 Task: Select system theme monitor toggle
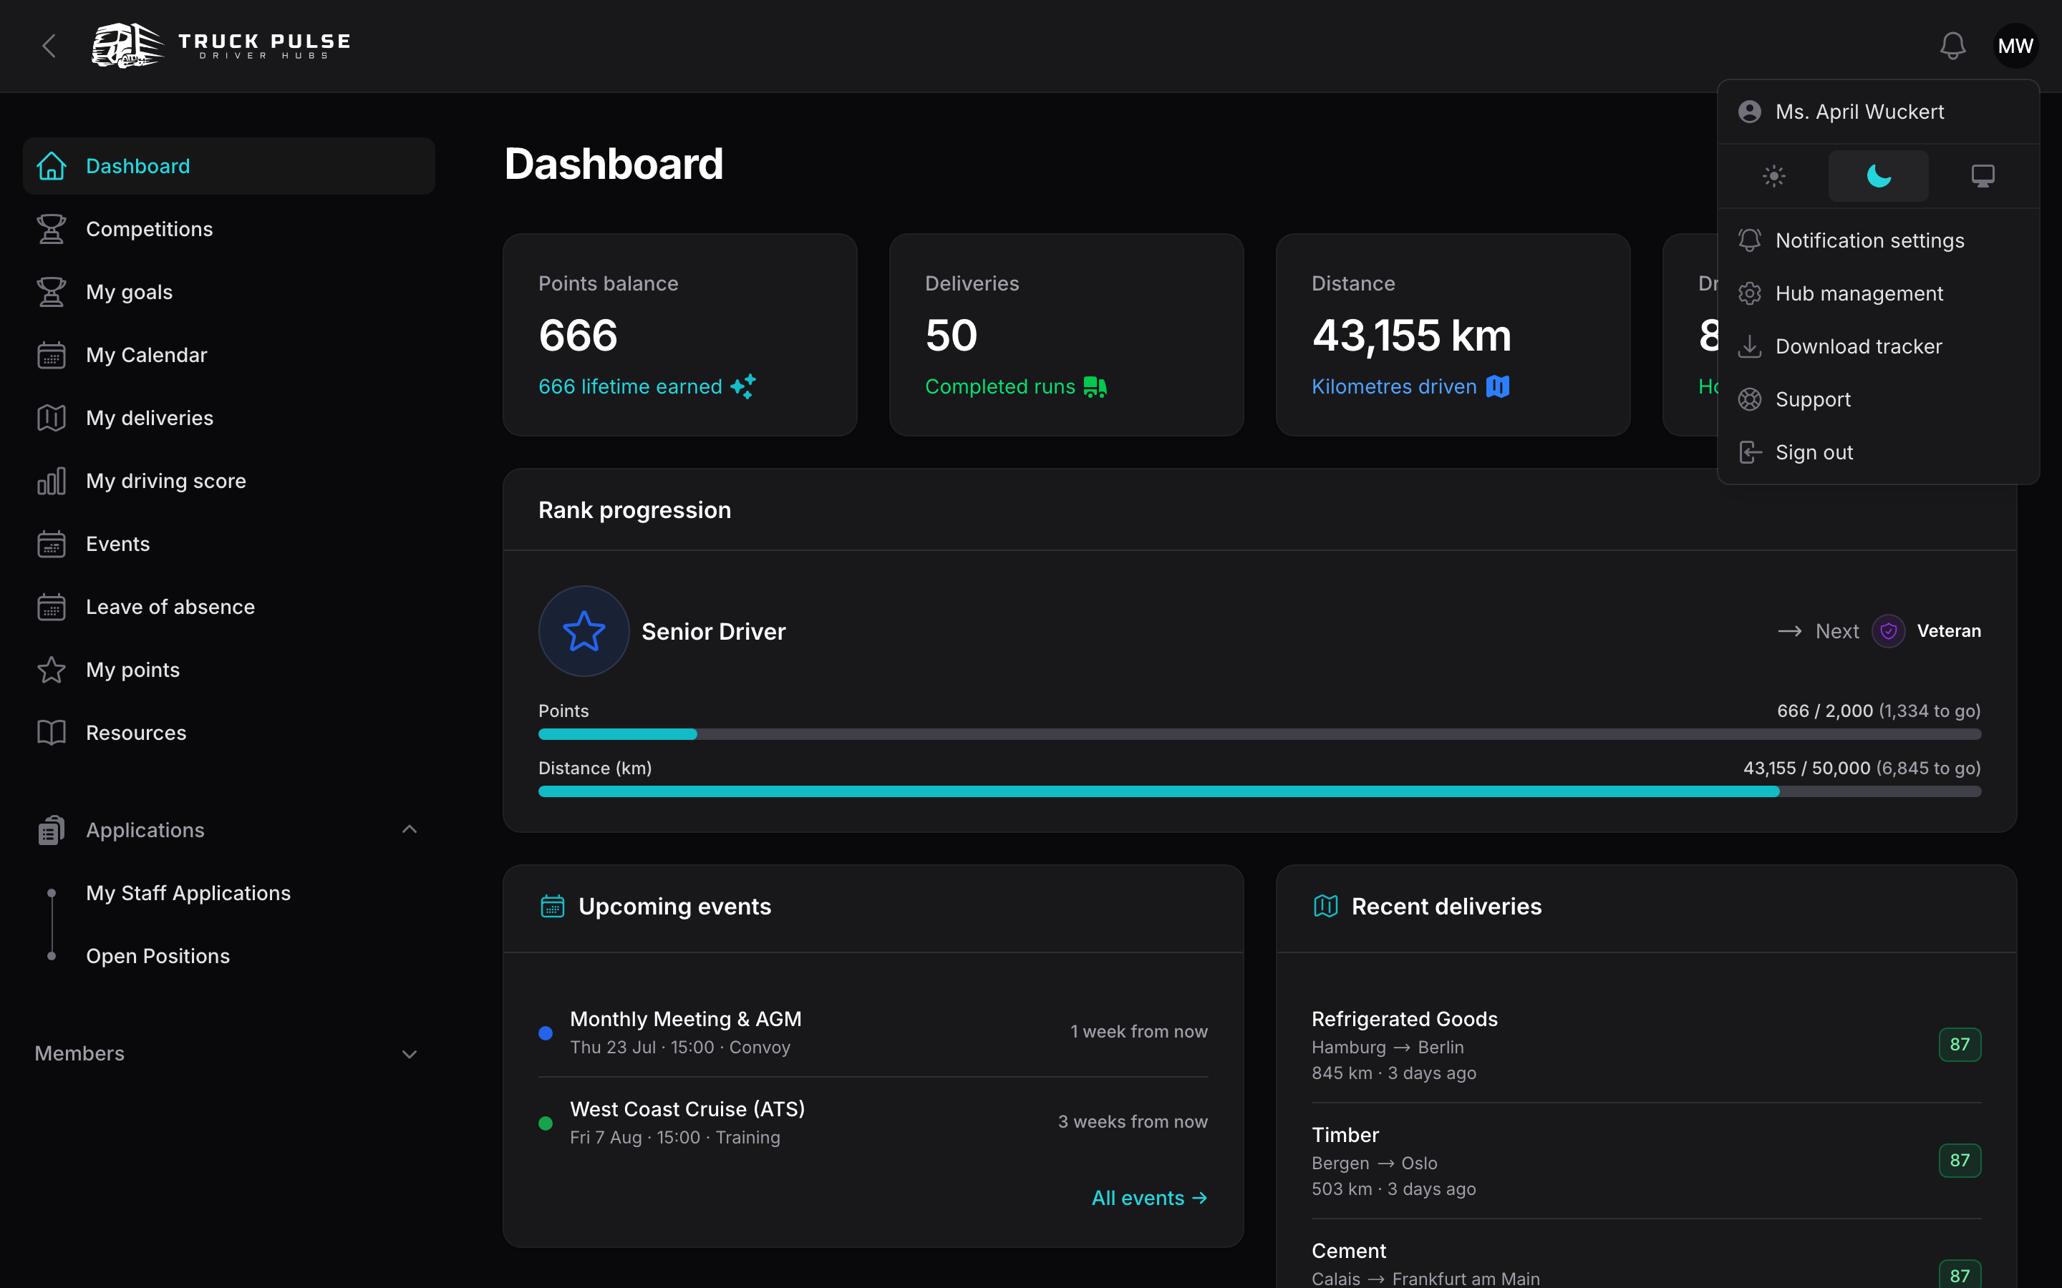tap(1982, 176)
